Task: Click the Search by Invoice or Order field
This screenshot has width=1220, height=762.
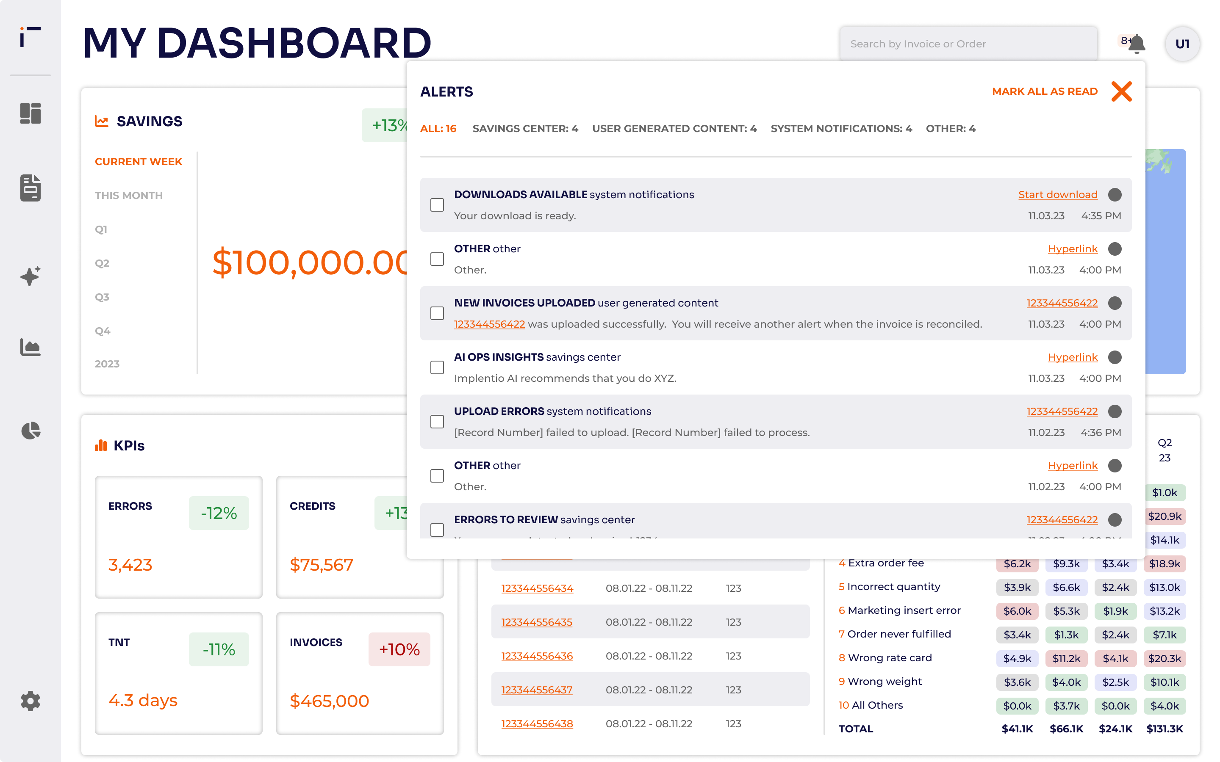Action: pyautogui.click(x=968, y=44)
